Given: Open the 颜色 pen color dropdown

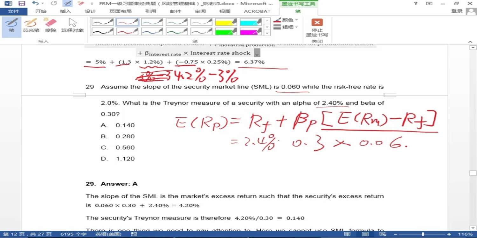Looking at the screenshot, I should coord(286,20).
